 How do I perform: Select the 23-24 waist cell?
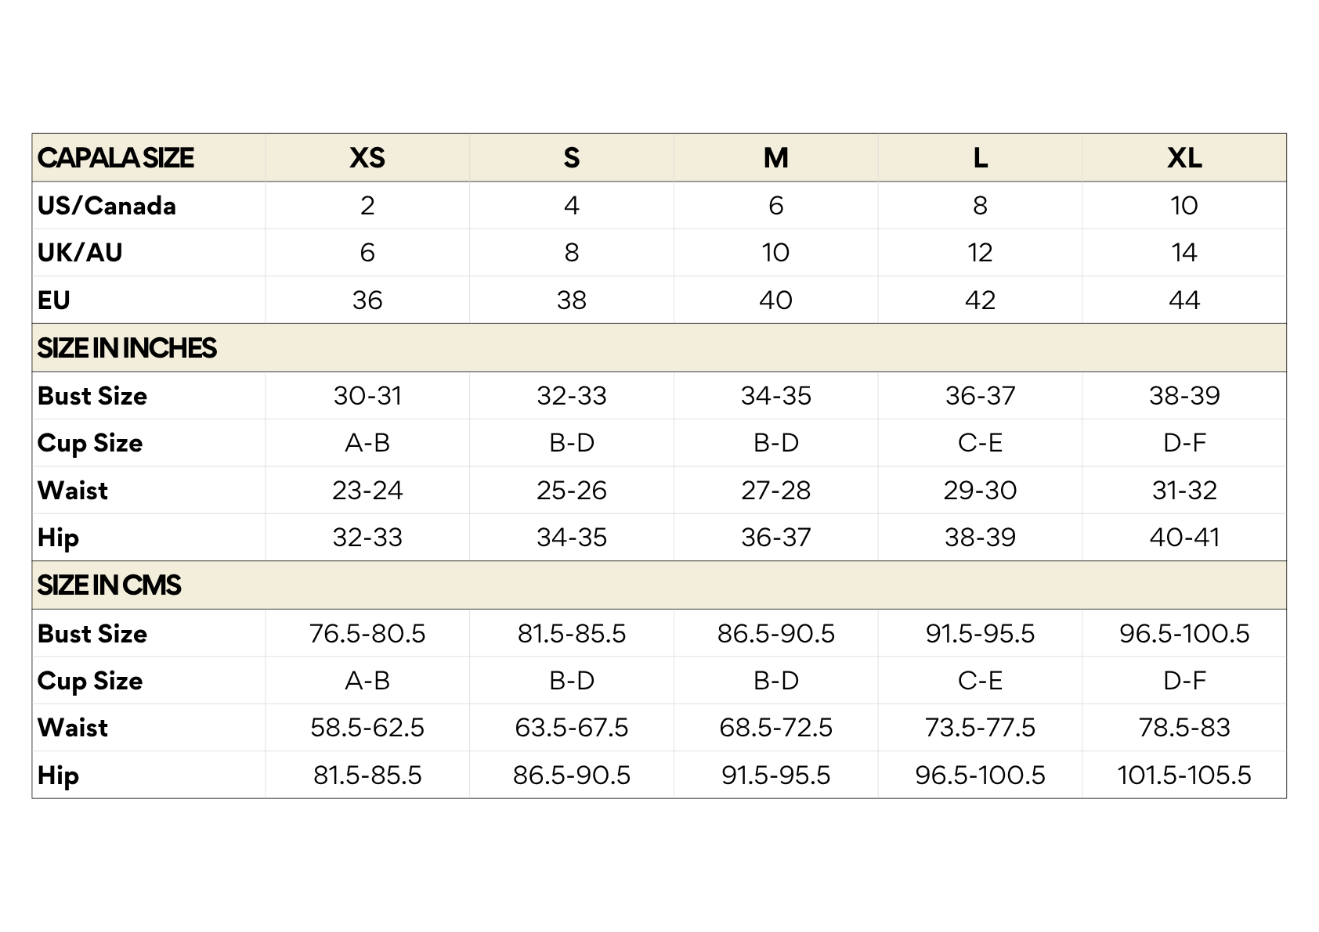[367, 491]
